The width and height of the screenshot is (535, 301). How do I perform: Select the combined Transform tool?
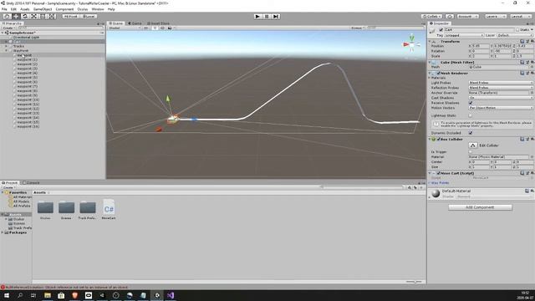click(x=52, y=16)
